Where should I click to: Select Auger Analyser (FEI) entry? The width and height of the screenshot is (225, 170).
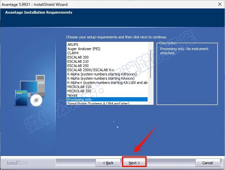(107, 49)
